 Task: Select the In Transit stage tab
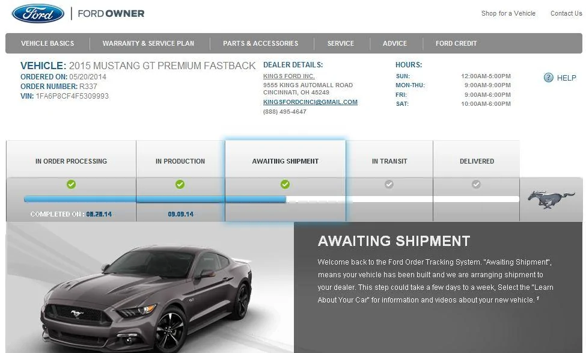389,161
